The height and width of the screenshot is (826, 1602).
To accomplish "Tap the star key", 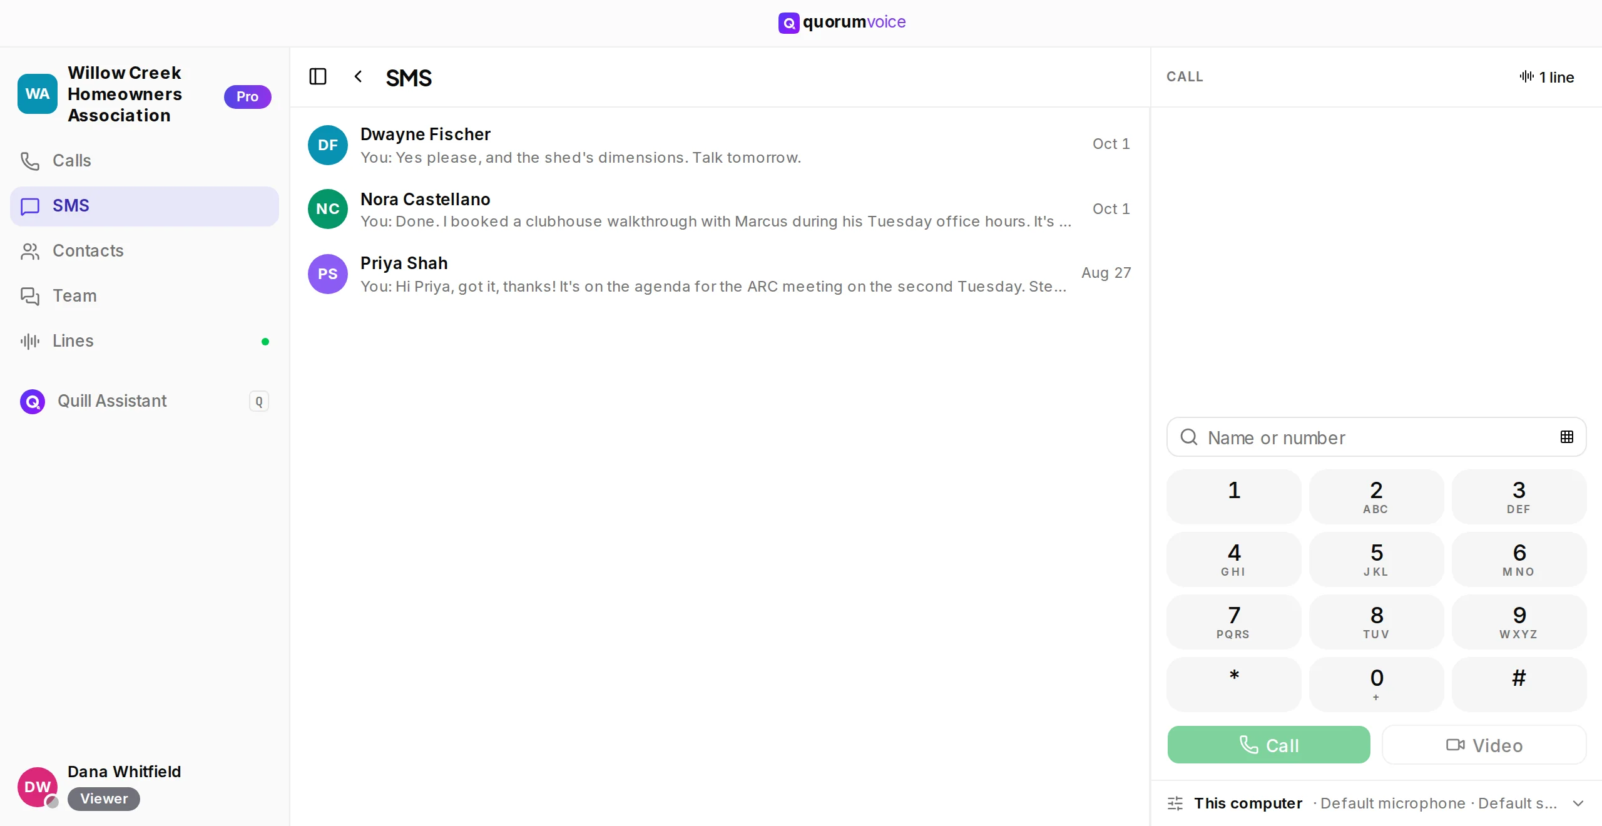I will pos(1234,685).
